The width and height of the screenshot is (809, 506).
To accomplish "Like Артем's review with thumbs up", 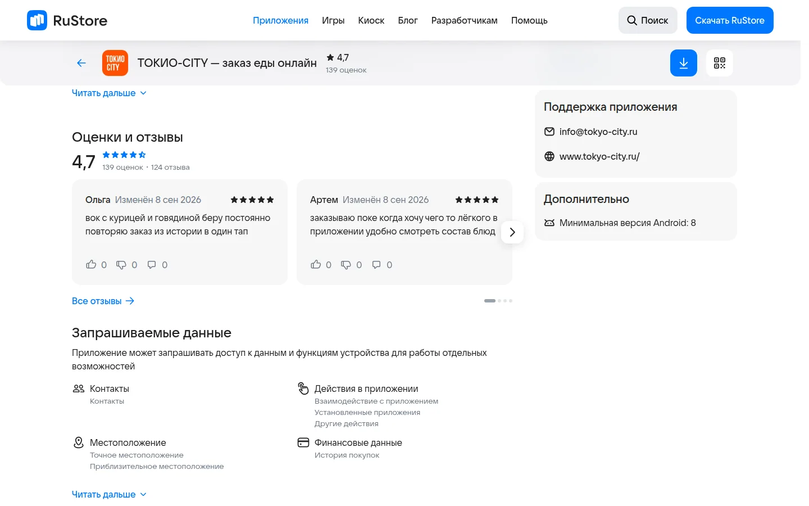I will pyautogui.click(x=316, y=264).
